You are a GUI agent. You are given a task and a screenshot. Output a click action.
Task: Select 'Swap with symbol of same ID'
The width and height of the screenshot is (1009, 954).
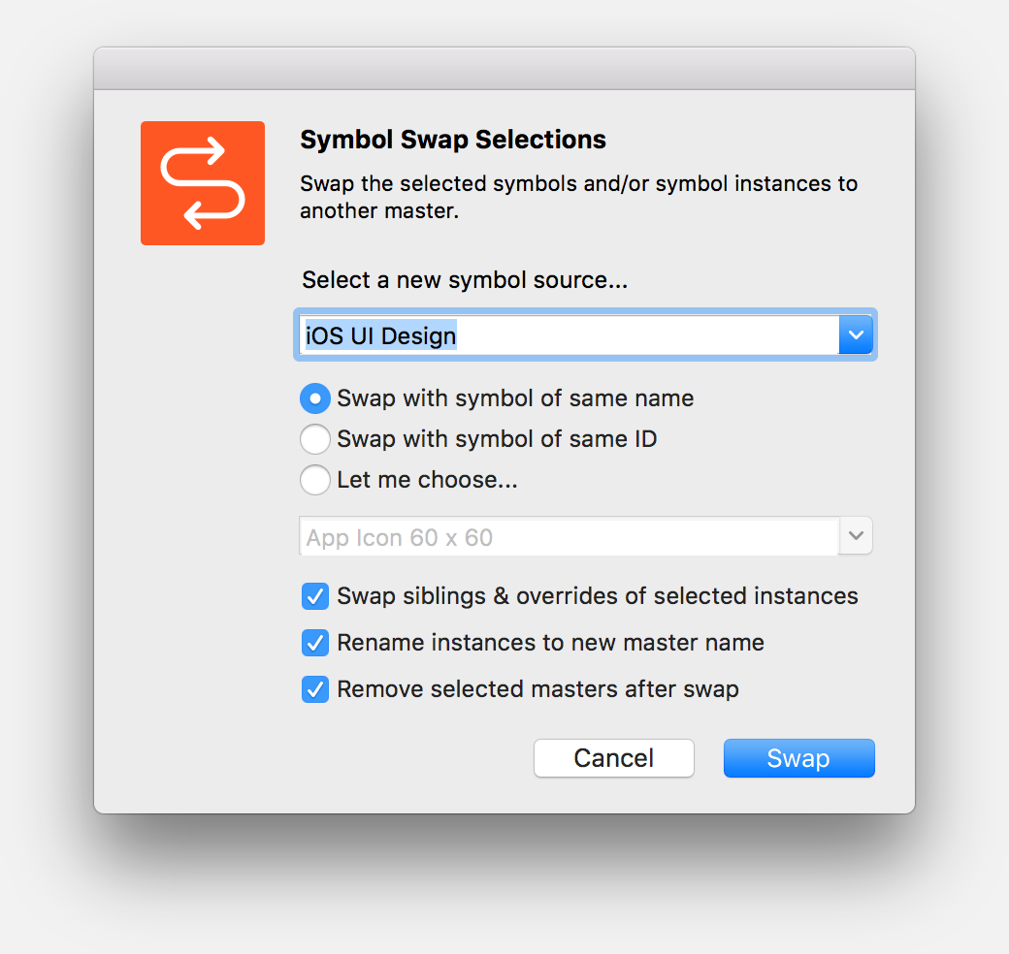[315, 439]
